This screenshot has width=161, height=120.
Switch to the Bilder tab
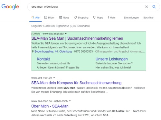[x=49, y=18]
